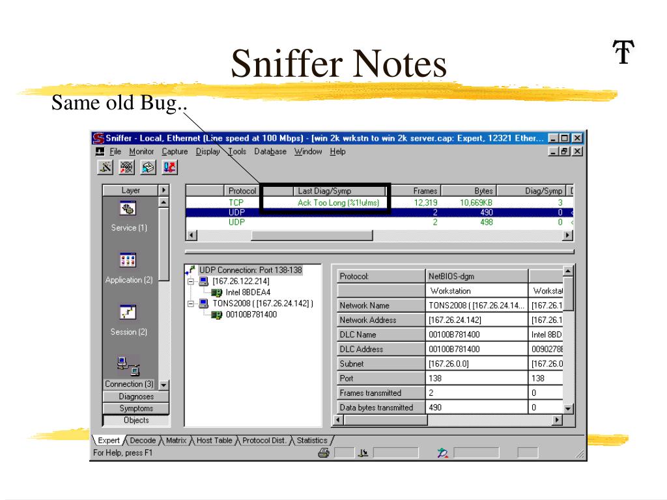667x500 pixels.
Task: Open the Display menu
Action: click(208, 151)
